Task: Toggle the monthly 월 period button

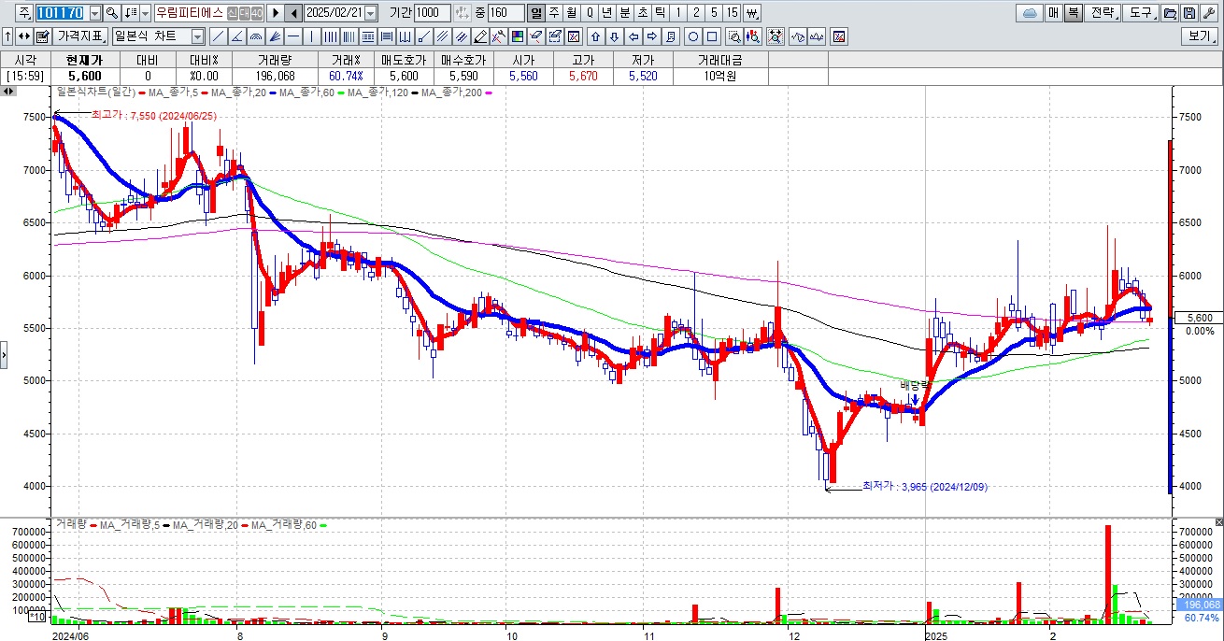Action: point(571,13)
